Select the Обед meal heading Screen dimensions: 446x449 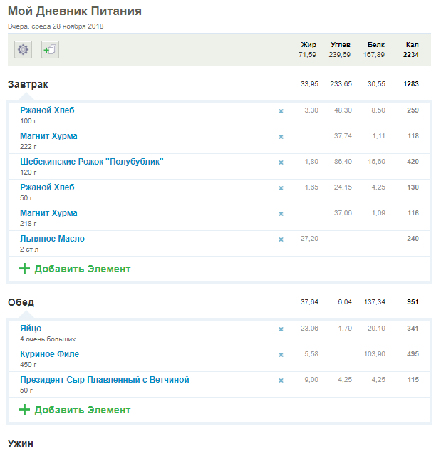coord(21,302)
